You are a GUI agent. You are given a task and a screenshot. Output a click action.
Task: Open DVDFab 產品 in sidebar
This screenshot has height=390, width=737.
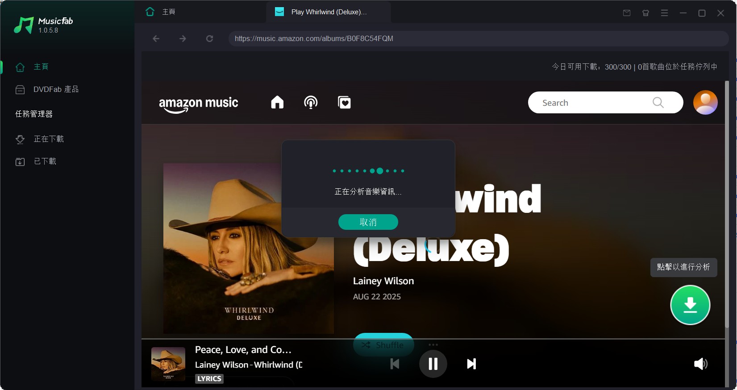[x=47, y=90]
